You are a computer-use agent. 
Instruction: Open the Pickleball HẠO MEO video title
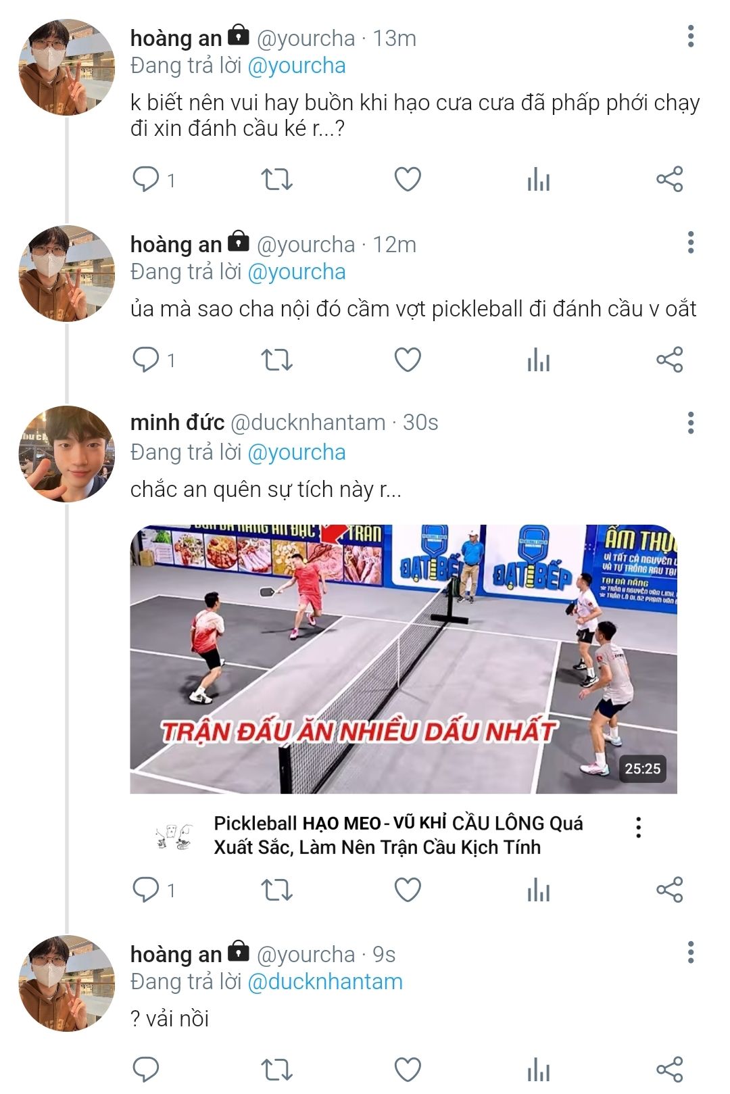tap(397, 835)
